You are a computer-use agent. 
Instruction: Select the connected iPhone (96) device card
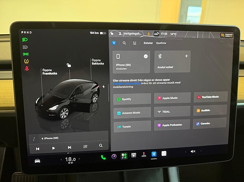tap(131, 62)
